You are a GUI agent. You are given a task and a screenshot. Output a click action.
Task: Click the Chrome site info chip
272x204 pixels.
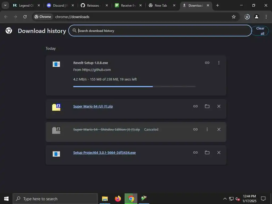click(43, 17)
